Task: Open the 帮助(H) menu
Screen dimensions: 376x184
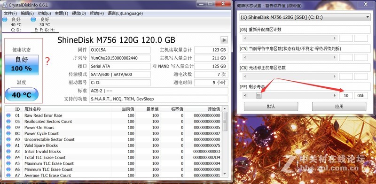Action: click(97, 13)
